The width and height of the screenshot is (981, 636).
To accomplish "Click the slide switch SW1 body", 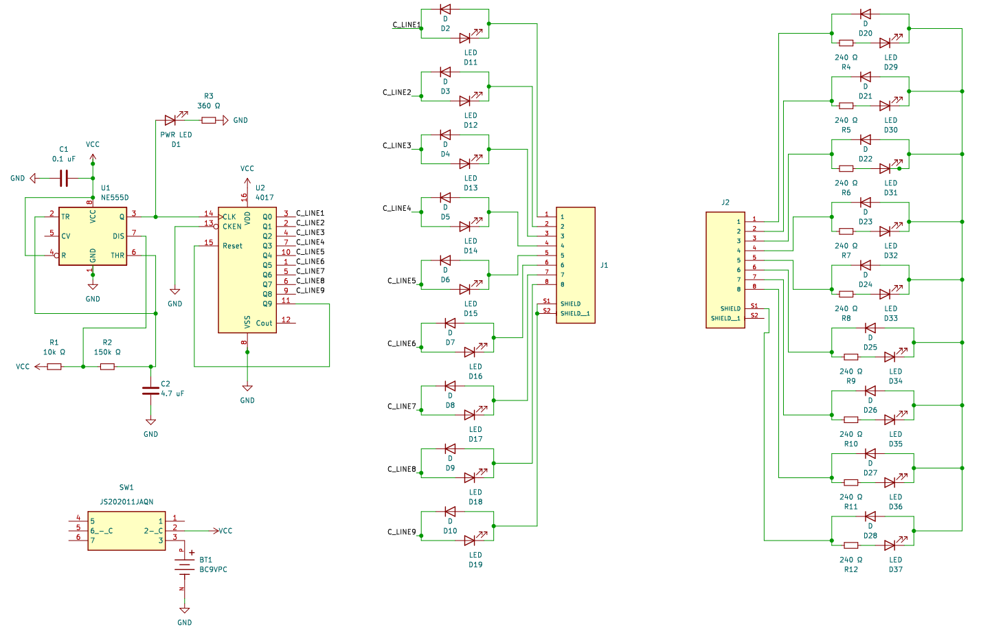I will click(x=126, y=530).
